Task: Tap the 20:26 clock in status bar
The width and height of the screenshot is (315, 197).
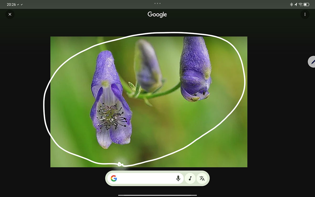Action: 11,4
